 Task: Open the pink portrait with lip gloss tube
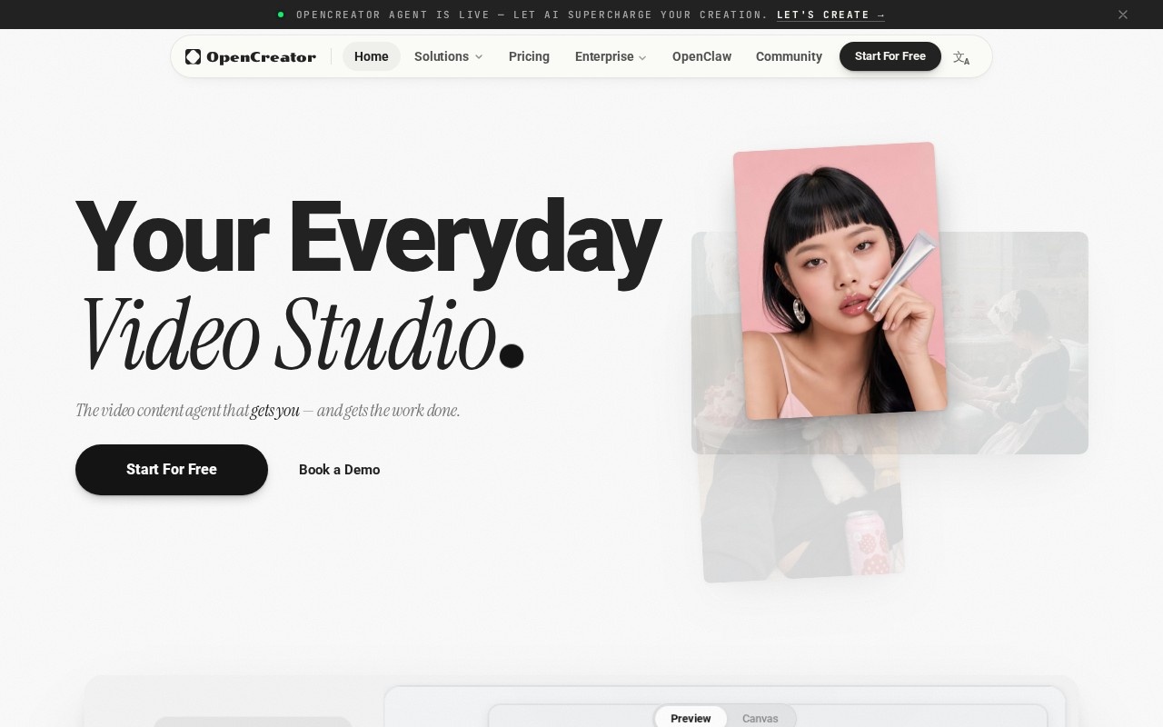[x=840, y=281]
